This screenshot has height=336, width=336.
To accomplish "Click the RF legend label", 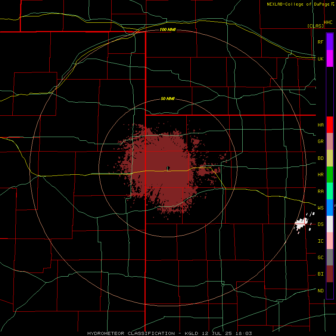I will point(320,42).
